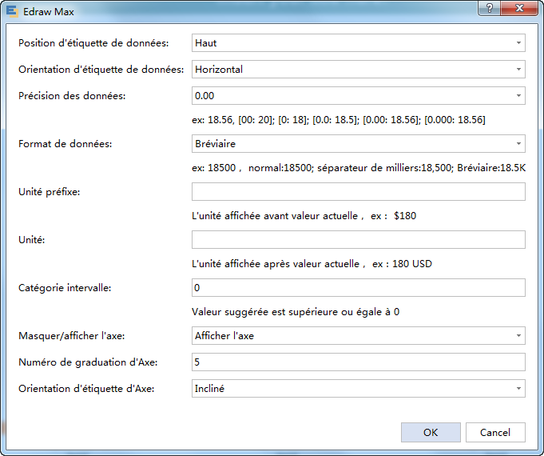Click the precision example text starting 'ex: 18.56'

click(338, 120)
